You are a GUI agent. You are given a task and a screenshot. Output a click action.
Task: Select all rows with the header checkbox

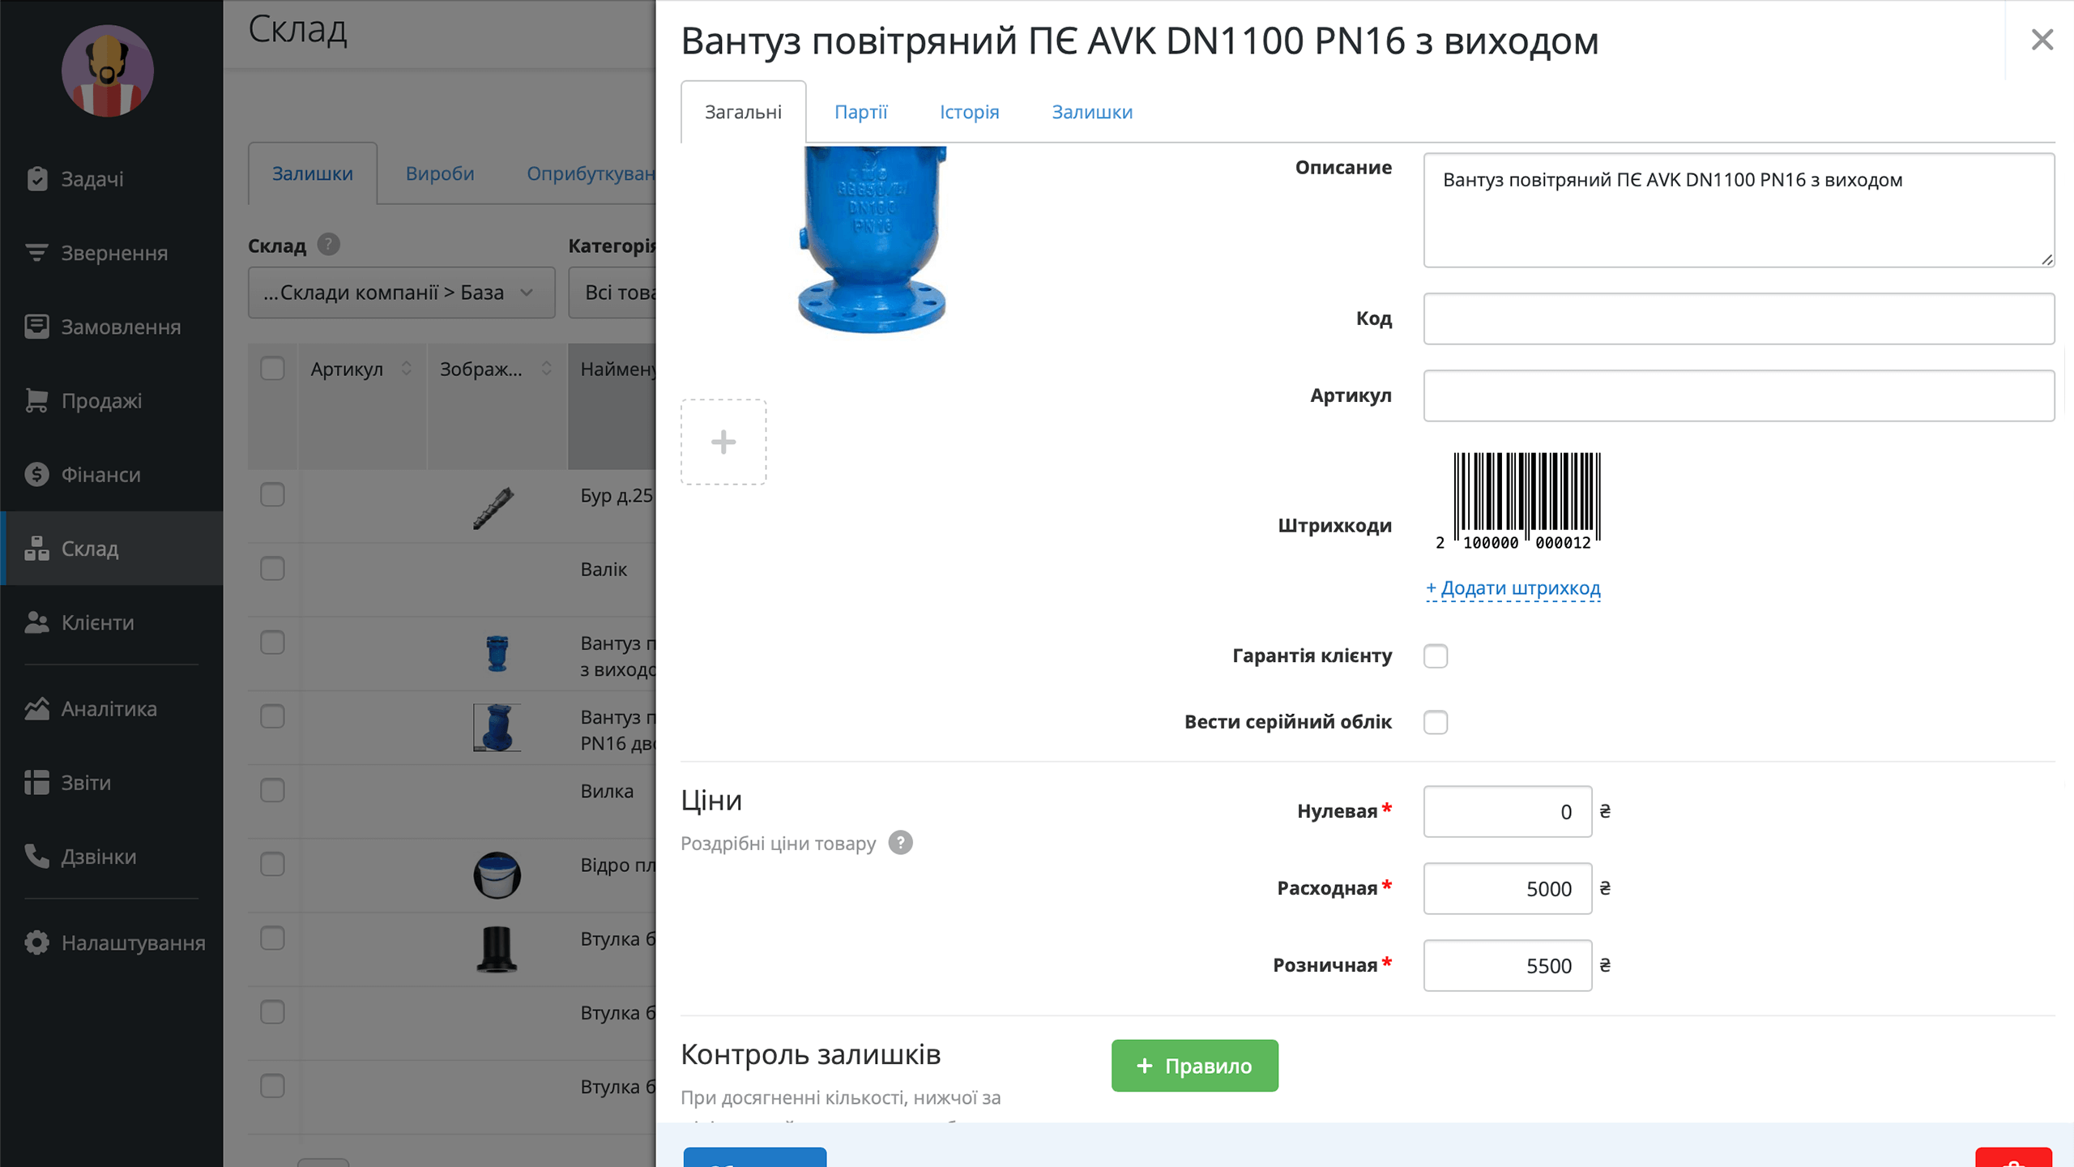272,368
